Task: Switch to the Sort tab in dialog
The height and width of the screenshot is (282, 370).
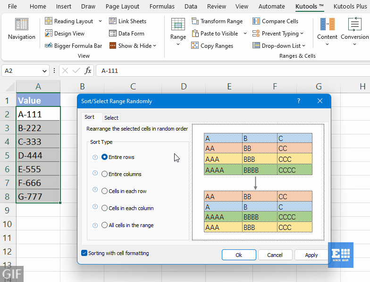Action: 90,117
